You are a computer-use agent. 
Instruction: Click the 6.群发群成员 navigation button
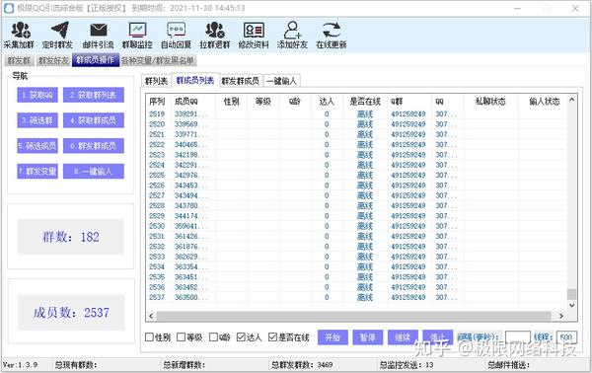(94, 146)
